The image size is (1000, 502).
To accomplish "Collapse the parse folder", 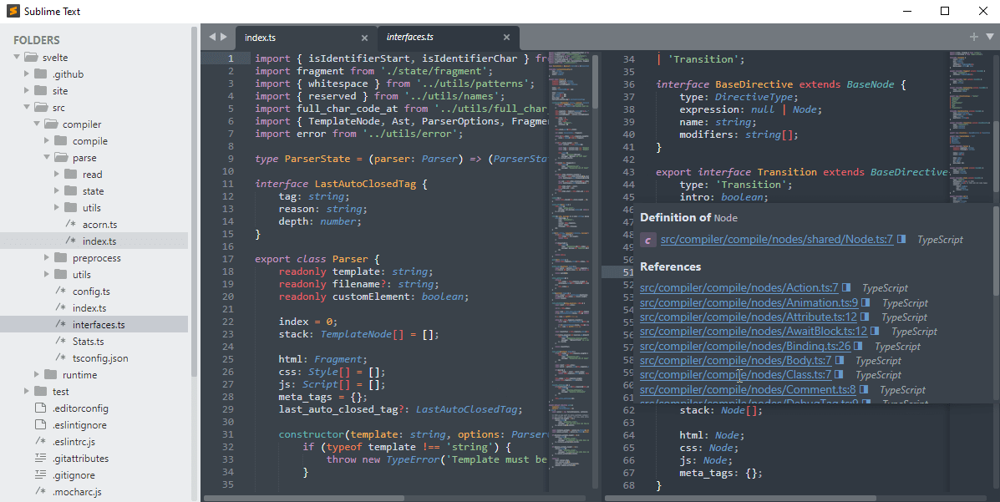I will (47, 157).
